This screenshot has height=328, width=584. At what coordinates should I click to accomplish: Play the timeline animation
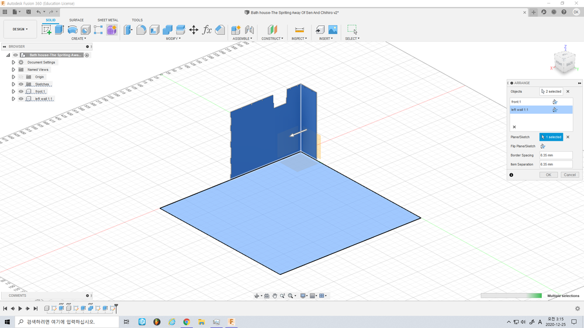point(20,308)
